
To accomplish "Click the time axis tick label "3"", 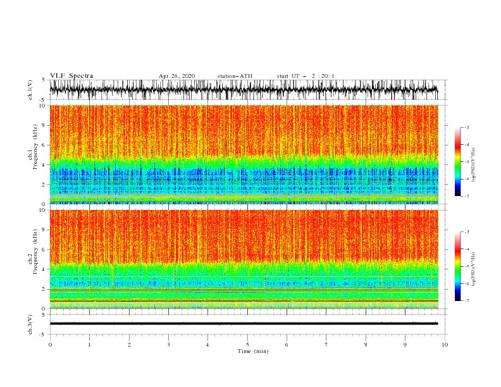I will 168,345.
